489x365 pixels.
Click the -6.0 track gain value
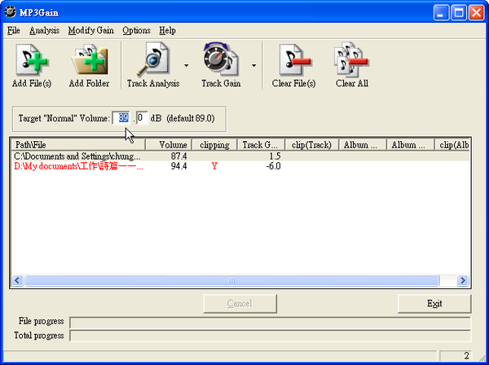[273, 166]
